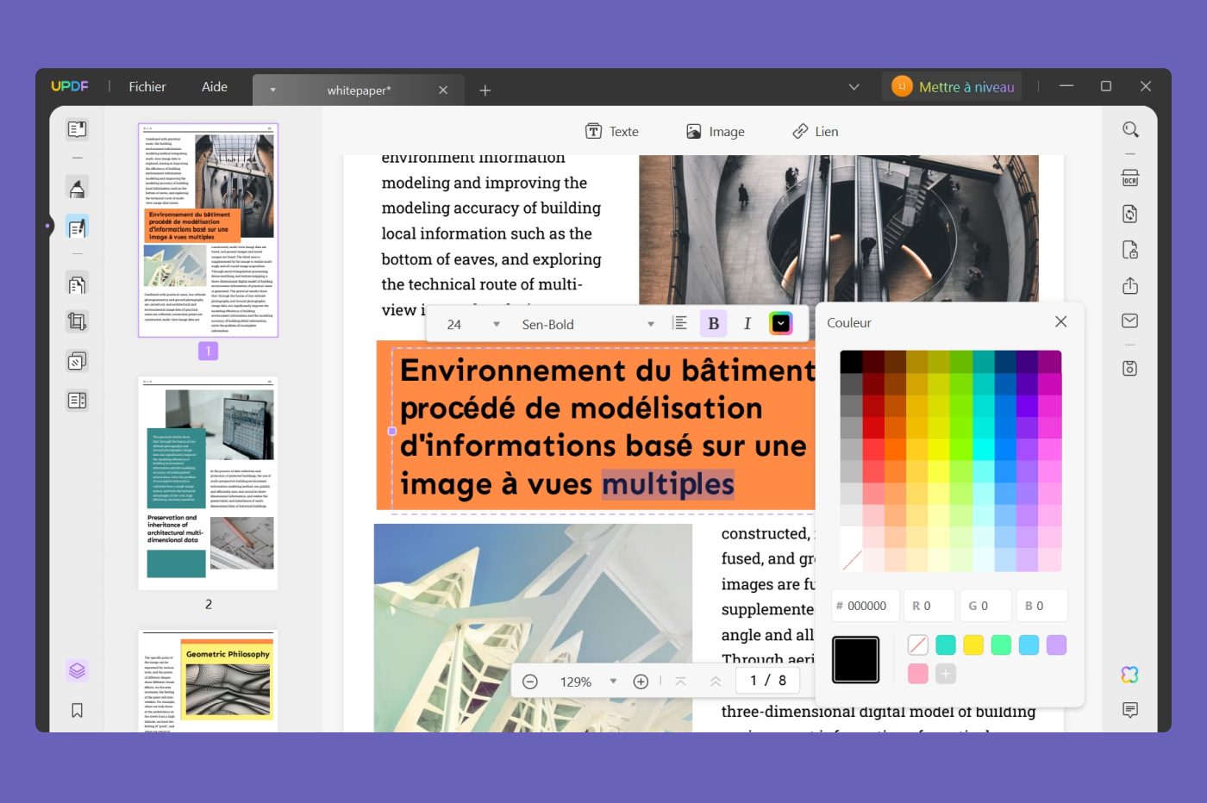Click the G value field
The height and width of the screenshot is (803, 1207).
tap(985, 606)
